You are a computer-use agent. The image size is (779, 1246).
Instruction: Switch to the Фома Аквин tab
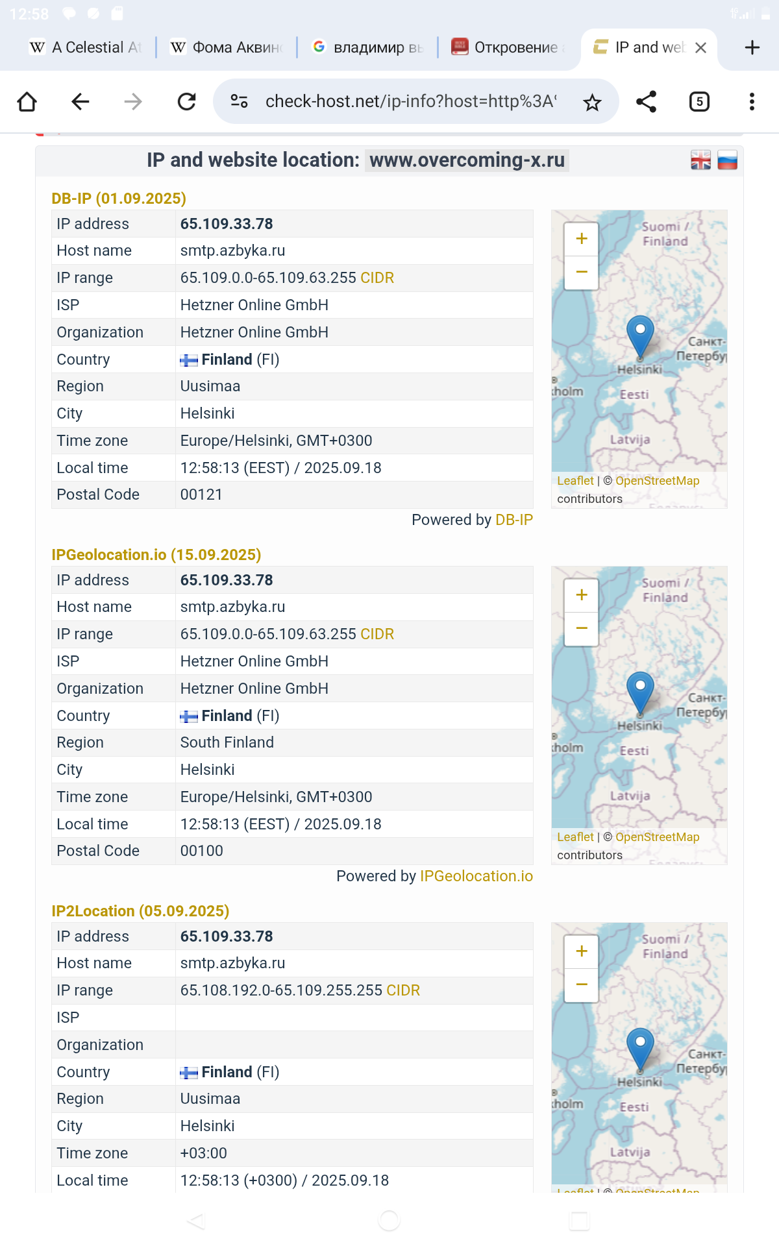point(227,47)
